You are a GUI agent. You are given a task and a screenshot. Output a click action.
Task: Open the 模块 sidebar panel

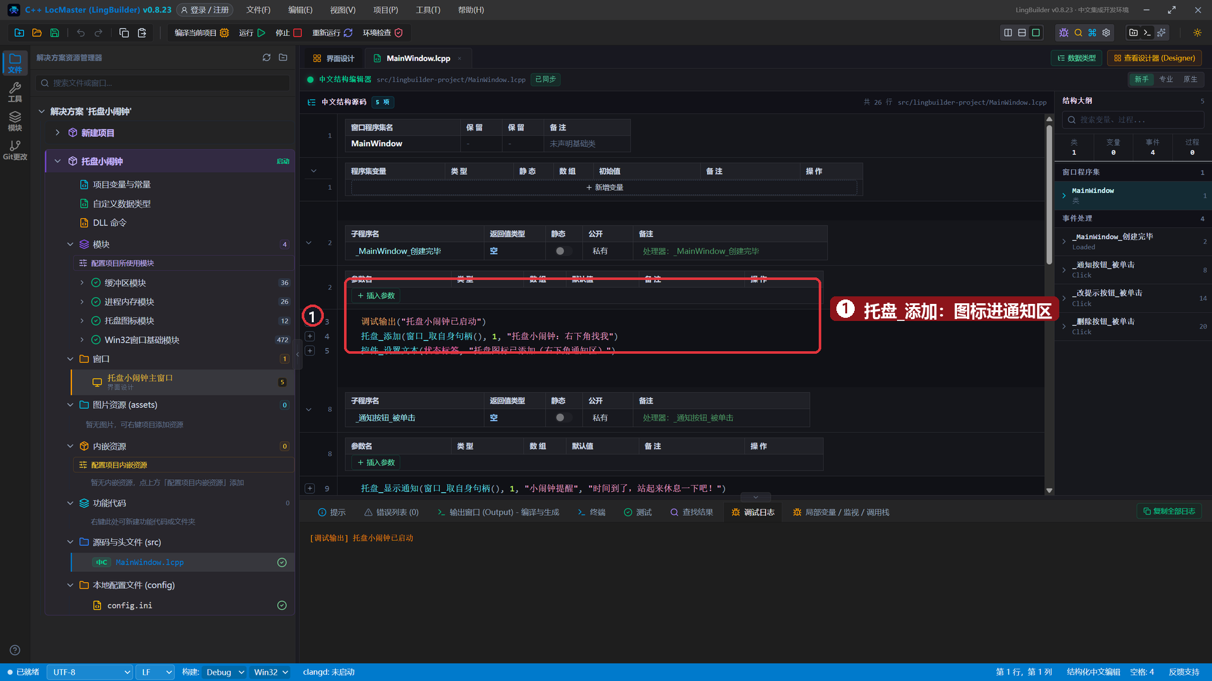[x=15, y=121]
